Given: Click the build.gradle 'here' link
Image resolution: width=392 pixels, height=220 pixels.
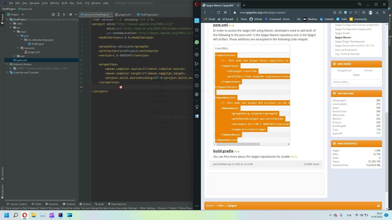Looking at the screenshot, I should click(293, 157).
